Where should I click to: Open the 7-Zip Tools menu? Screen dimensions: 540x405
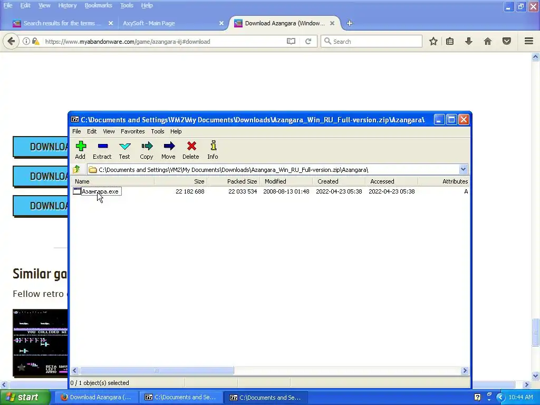157,131
